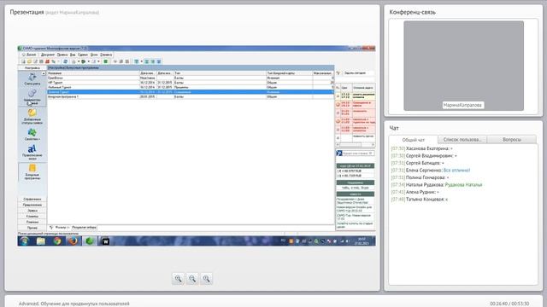Click the left magnifier zoom button under the presentation

tap(178, 279)
